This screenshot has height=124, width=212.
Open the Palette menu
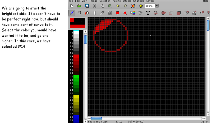(x=117, y=1)
